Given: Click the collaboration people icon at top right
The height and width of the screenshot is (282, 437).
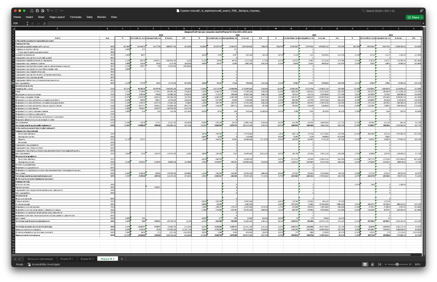Looking at the screenshot, I should [422, 10].
